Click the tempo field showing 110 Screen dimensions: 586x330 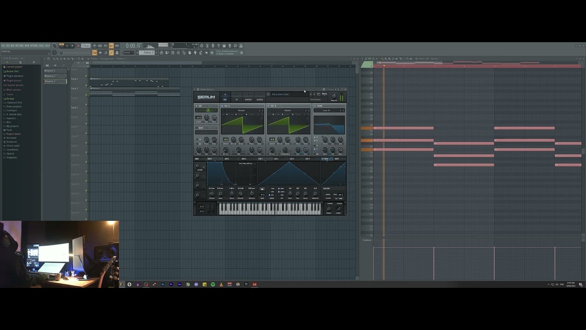(86, 45)
